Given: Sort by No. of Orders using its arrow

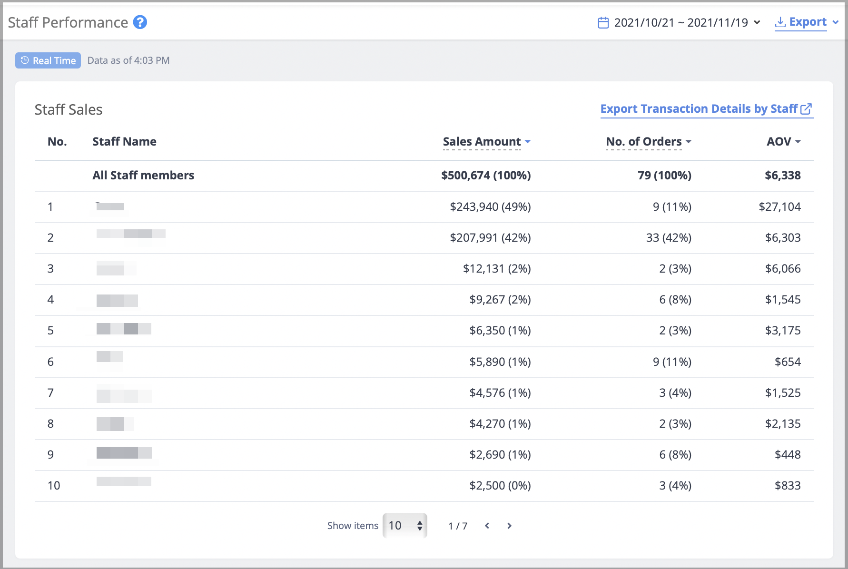Looking at the screenshot, I should click(688, 142).
